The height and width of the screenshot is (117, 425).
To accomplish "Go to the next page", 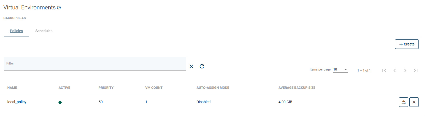I will (405, 71).
